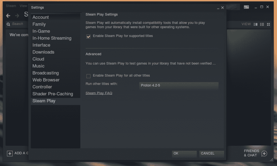Switch to grid view icon
The image size is (277, 166).
click(268, 24)
